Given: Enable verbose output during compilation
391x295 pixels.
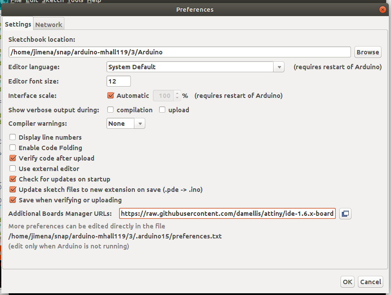Looking at the screenshot, I should [110, 110].
